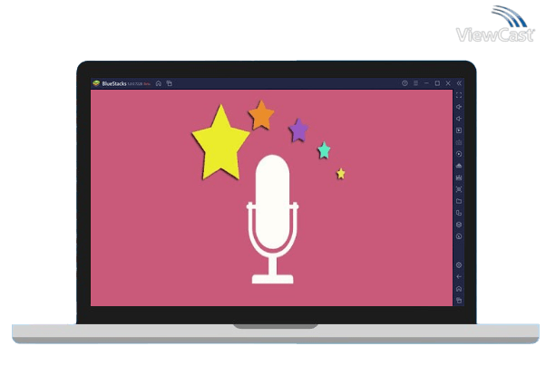Open settings gear near sidebar bottom

[459, 265]
